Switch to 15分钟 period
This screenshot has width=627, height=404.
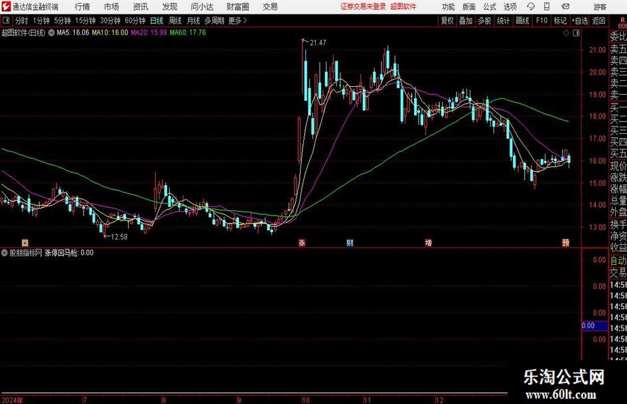point(86,21)
